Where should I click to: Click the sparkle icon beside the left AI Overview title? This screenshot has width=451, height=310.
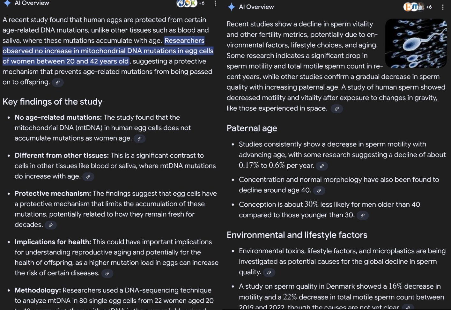(7, 3)
